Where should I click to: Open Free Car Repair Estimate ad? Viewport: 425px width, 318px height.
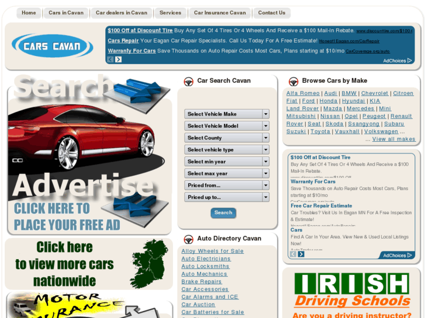point(321,206)
